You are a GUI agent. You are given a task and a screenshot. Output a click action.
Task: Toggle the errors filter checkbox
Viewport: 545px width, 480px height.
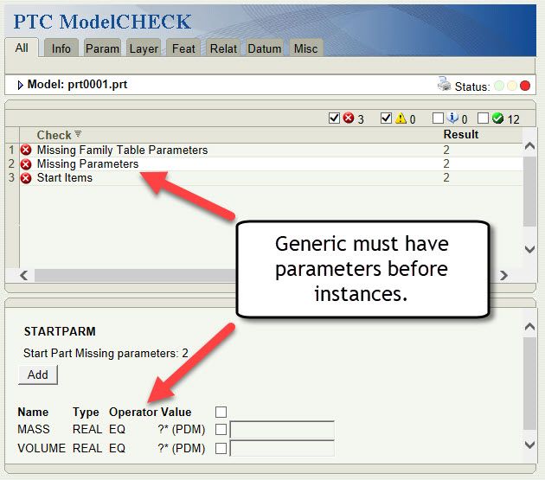[334, 118]
